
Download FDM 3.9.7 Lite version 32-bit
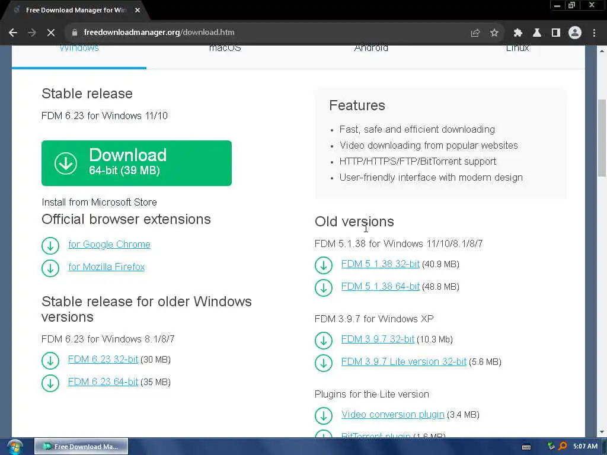click(404, 362)
